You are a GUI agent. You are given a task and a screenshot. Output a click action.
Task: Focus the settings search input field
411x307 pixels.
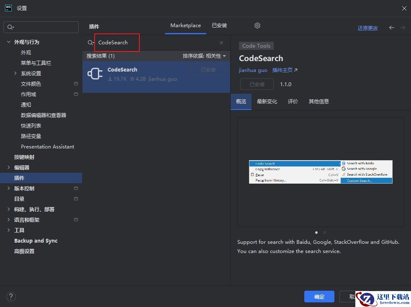point(41,27)
